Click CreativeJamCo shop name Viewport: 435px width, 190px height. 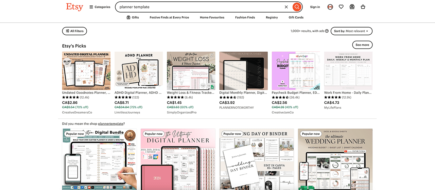coord(283,113)
